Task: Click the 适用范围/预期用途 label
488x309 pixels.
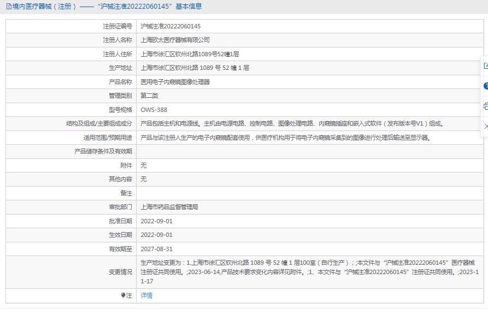Action: pyautogui.click(x=108, y=138)
